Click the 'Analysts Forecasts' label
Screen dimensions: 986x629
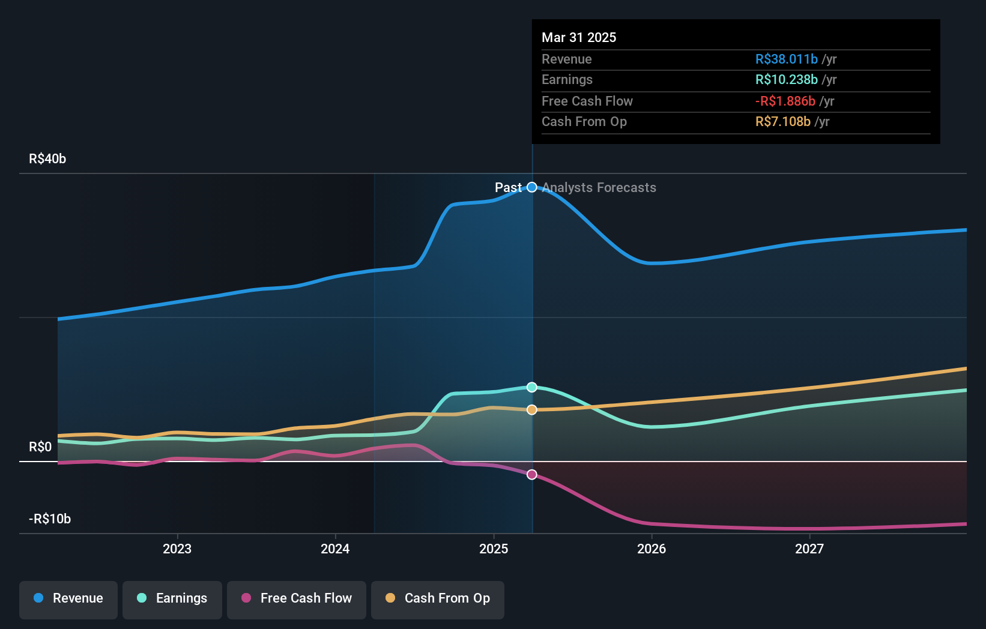[599, 187]
